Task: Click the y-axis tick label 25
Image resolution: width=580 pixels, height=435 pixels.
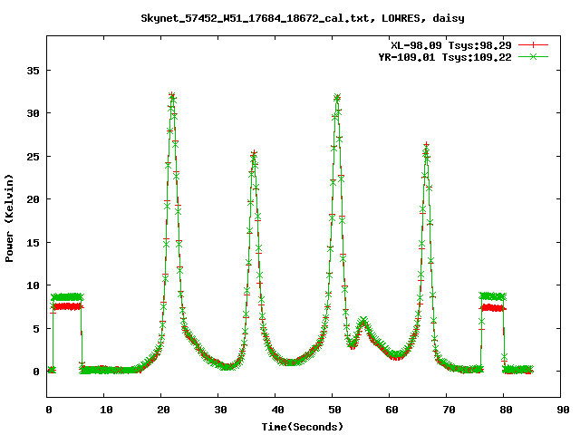Action: pos(33,157)
